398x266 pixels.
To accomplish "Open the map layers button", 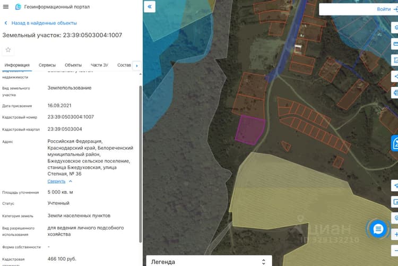I will tap(395, 28).
